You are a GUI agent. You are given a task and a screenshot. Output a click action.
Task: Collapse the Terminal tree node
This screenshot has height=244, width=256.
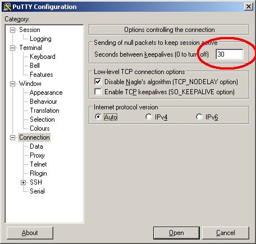point(12,48)
